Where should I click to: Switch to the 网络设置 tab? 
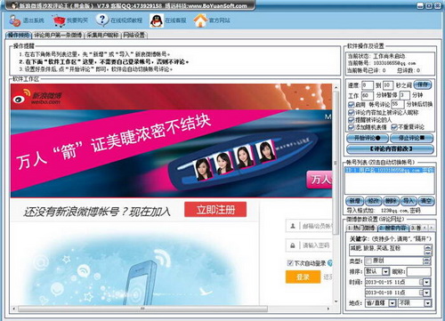click(133, 36)
